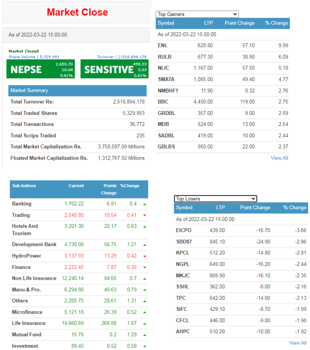Click the Others up arrow icon

pos(145,301)
